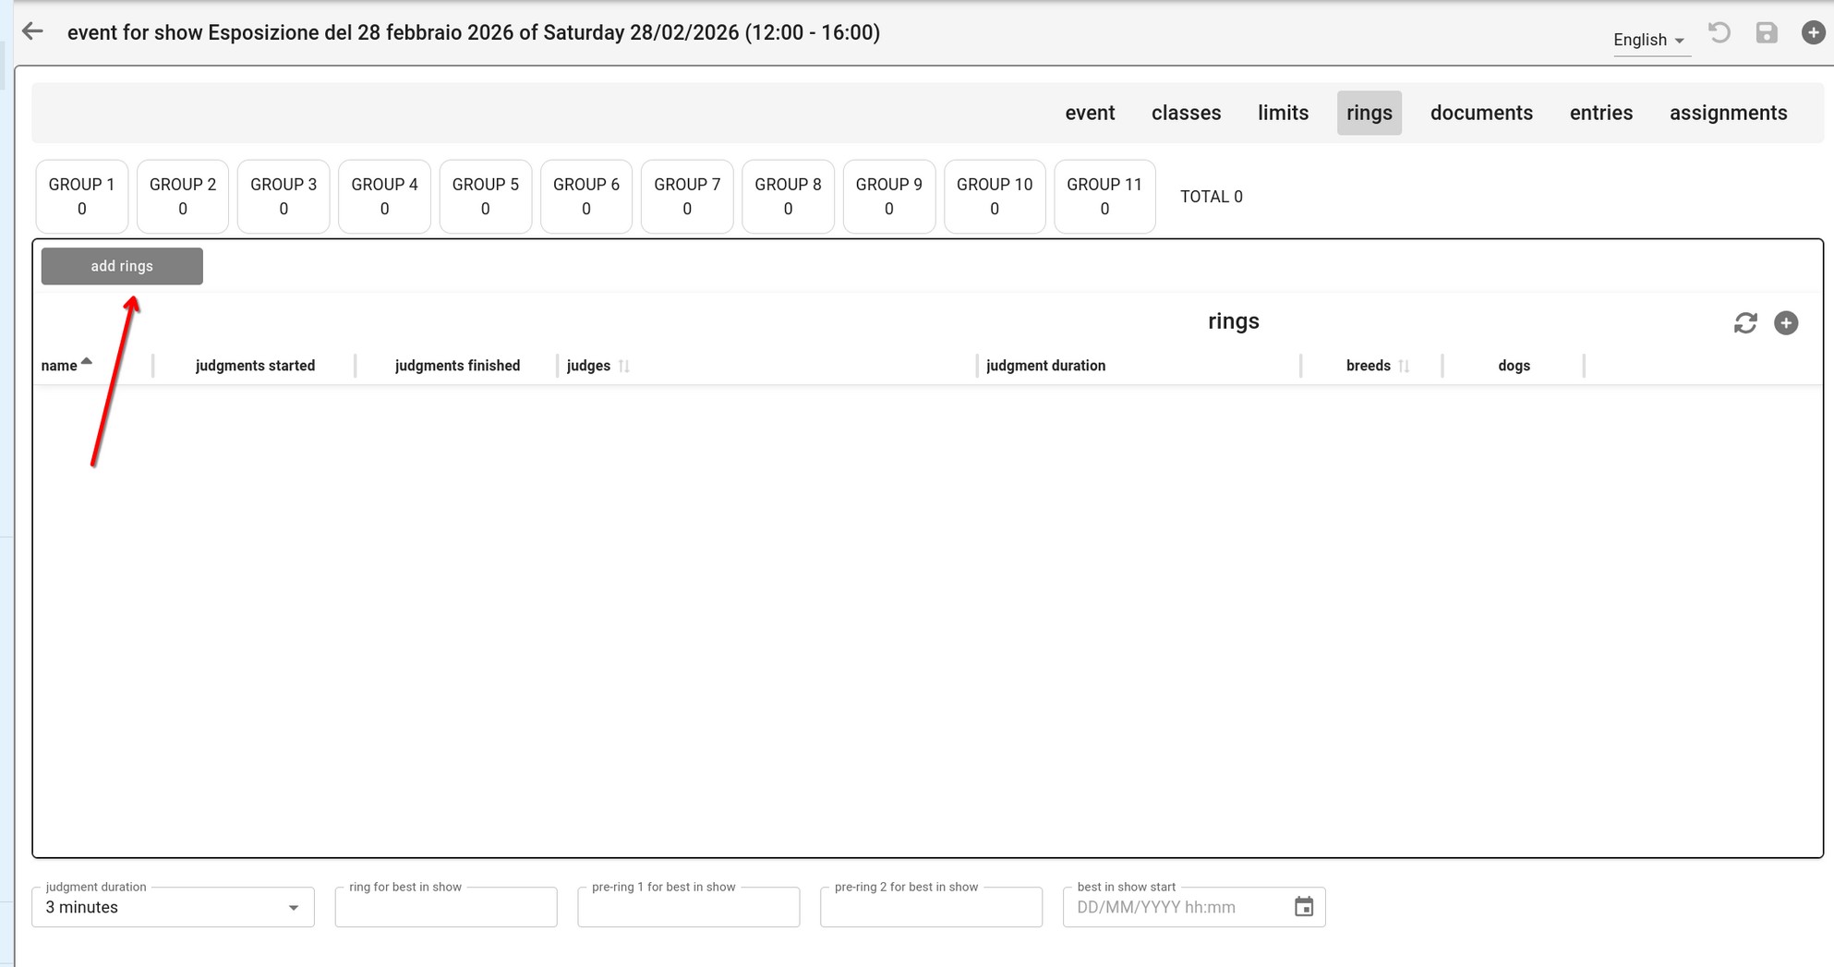1834x967 pixels.
Task: Open calendar picker for best in show start
Action: click(x=1304, y=907)
